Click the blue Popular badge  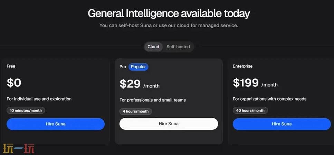[x=138, y=67]
